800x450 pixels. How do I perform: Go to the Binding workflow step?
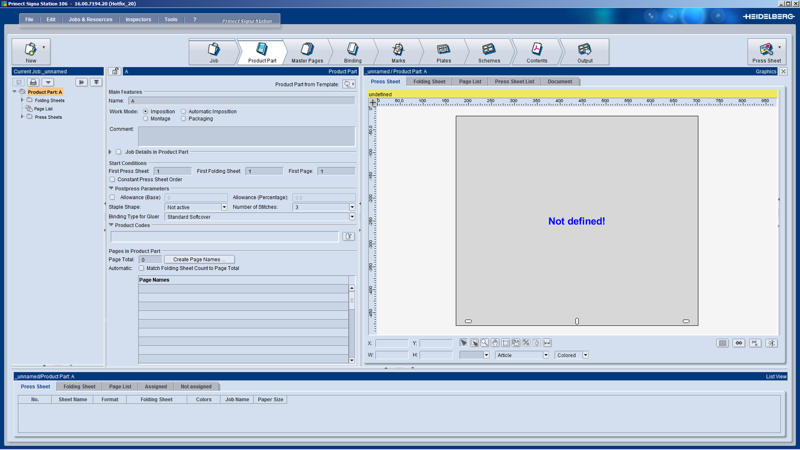point(353,52)
